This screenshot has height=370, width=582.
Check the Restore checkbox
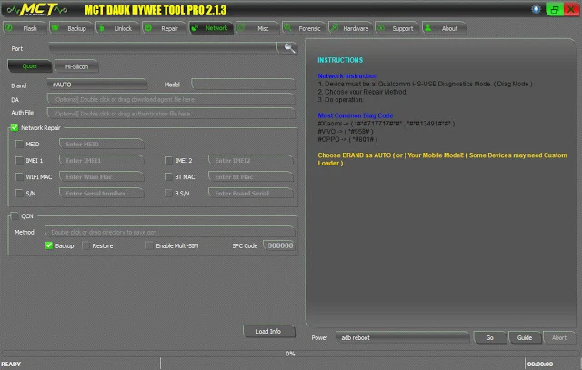click(x=85, y=245)
